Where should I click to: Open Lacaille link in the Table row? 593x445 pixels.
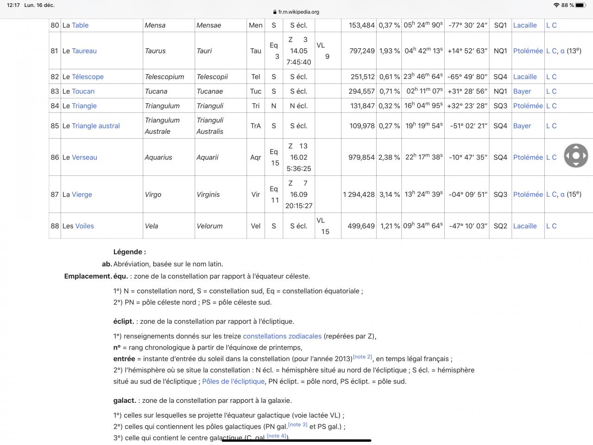point(525,25)
